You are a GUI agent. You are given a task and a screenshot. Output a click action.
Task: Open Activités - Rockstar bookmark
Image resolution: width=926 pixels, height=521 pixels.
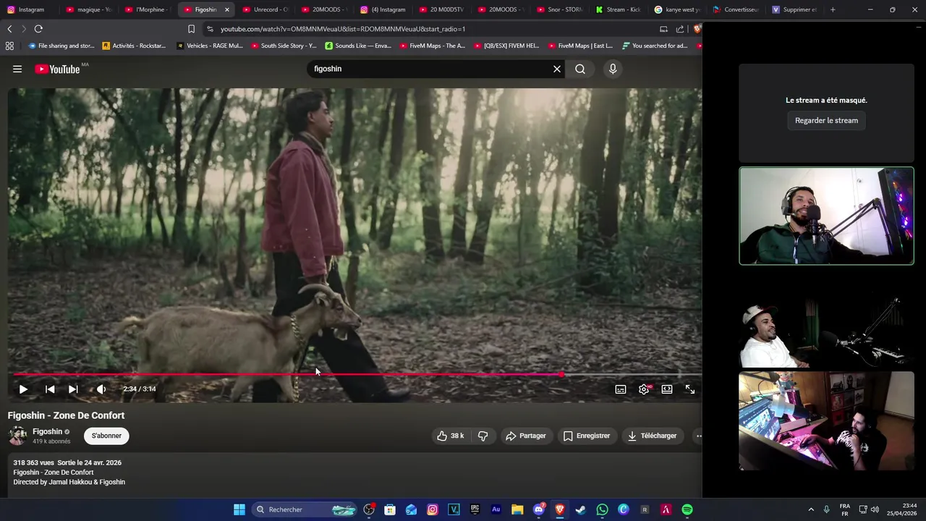click(134, 46)
